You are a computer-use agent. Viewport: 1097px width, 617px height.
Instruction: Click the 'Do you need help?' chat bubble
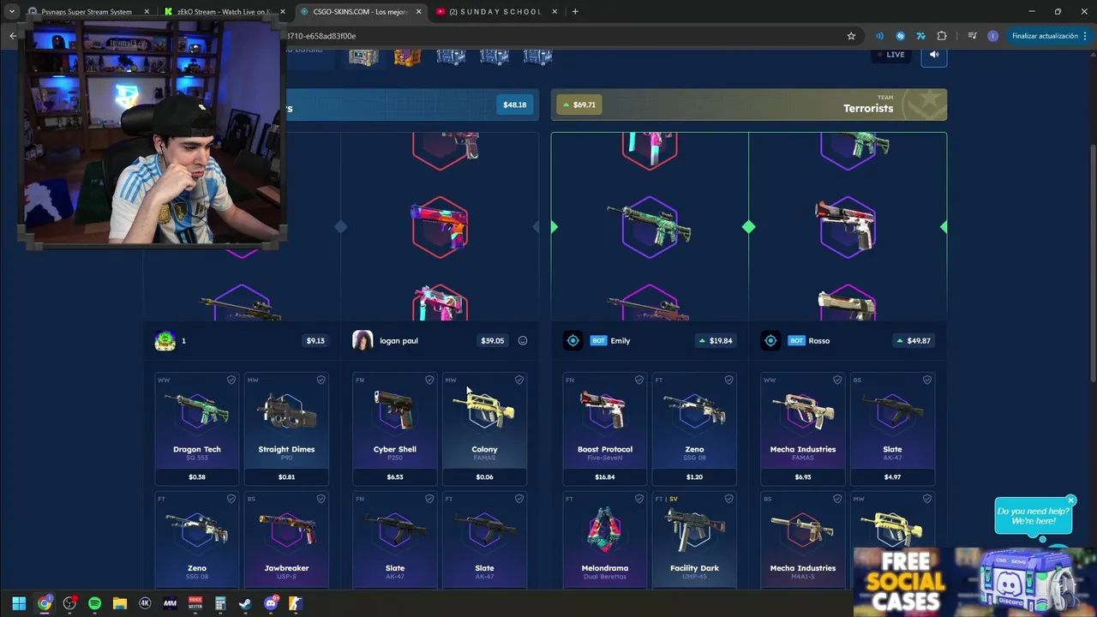[x=1033, y=516]
